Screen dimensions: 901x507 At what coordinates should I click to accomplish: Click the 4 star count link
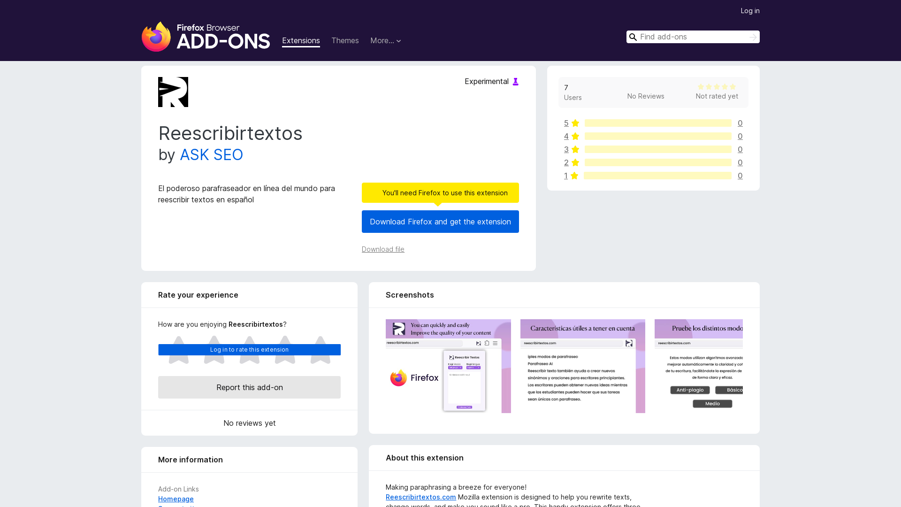(566, 136)
